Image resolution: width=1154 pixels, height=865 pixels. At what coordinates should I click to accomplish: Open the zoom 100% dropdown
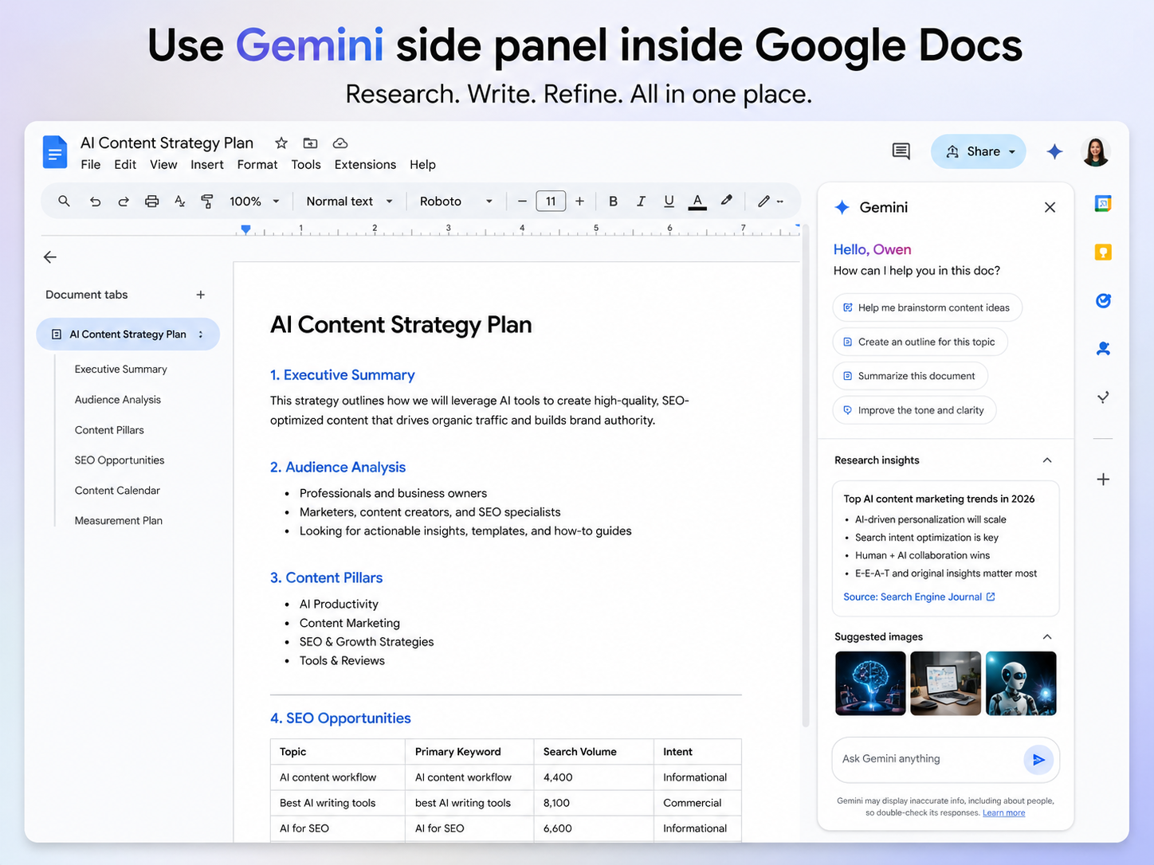point(254,202)
